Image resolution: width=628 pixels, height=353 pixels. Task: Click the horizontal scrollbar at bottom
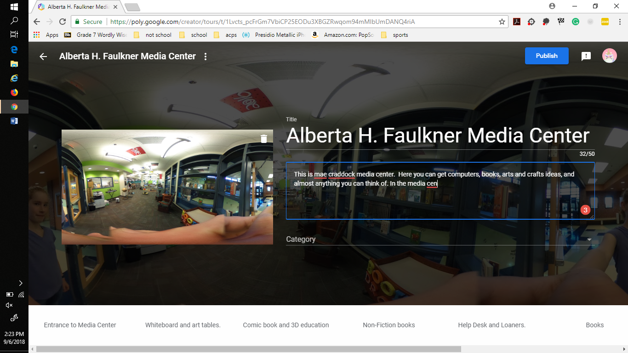pos(248,349)
